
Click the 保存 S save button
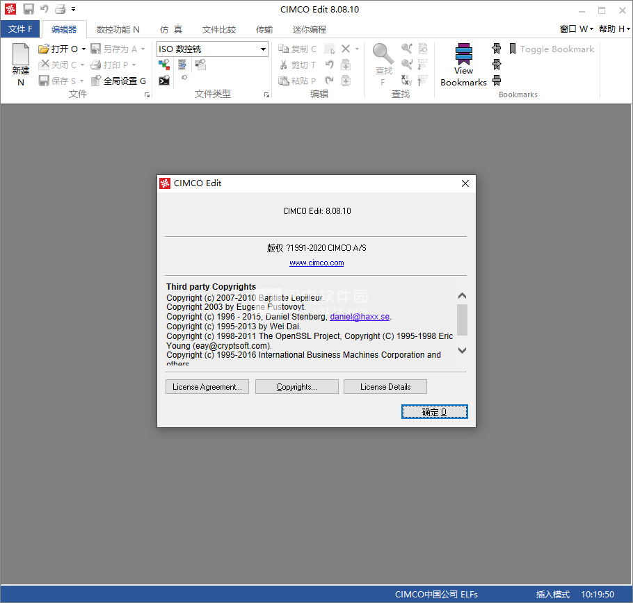[x=57, y=81]
